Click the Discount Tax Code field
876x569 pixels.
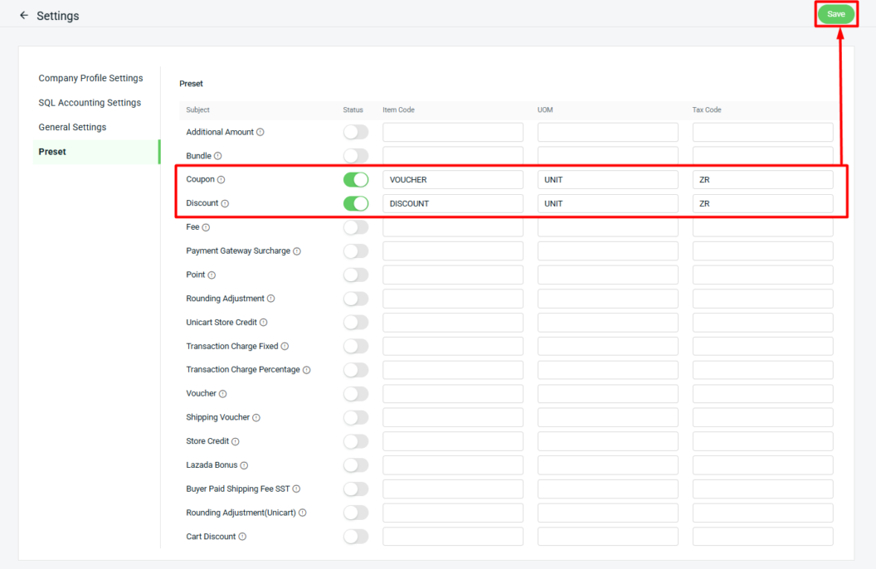point(762,203)
